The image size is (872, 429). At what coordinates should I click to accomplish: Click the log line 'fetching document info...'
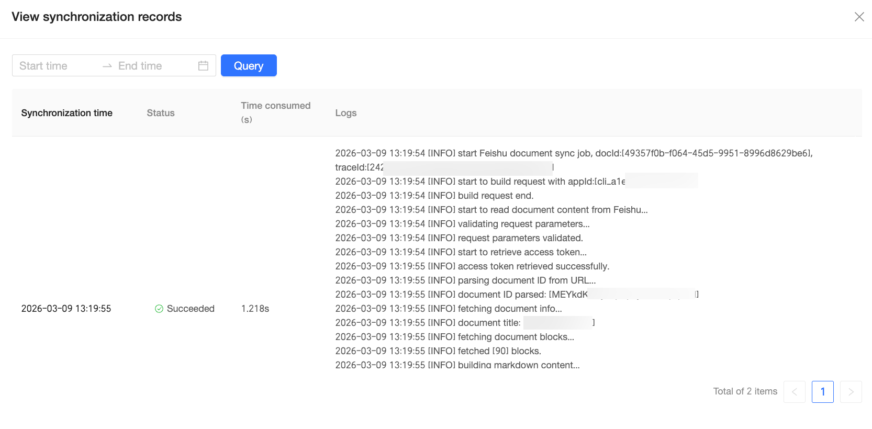click(449, 309)
